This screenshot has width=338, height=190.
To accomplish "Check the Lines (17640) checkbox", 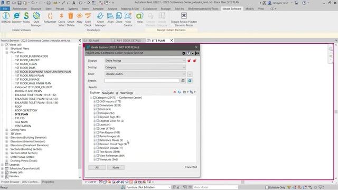I will tap(98, 129).
